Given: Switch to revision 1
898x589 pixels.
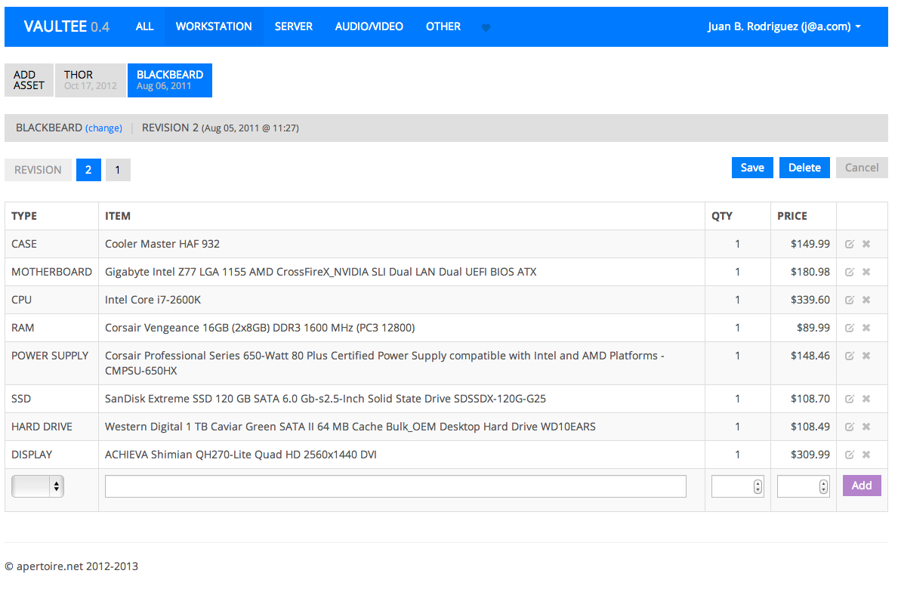Looking at the screenshot, I should point(118,170).
